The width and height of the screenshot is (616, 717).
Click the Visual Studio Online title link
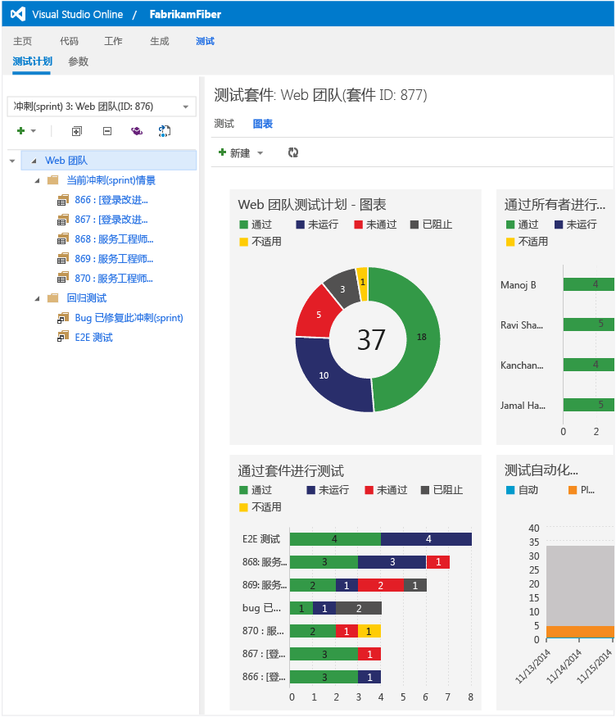point(78,14)
